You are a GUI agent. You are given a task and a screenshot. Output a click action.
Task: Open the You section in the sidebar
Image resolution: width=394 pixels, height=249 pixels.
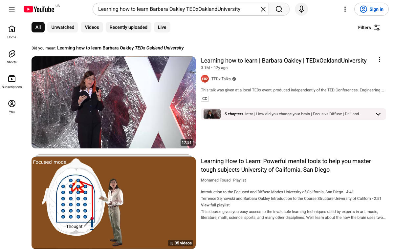coord(12,107)
